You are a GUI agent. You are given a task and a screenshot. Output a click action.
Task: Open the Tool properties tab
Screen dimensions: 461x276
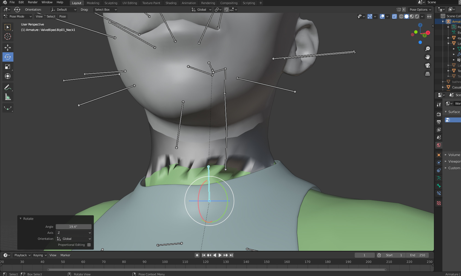click(x=439, y=104)
